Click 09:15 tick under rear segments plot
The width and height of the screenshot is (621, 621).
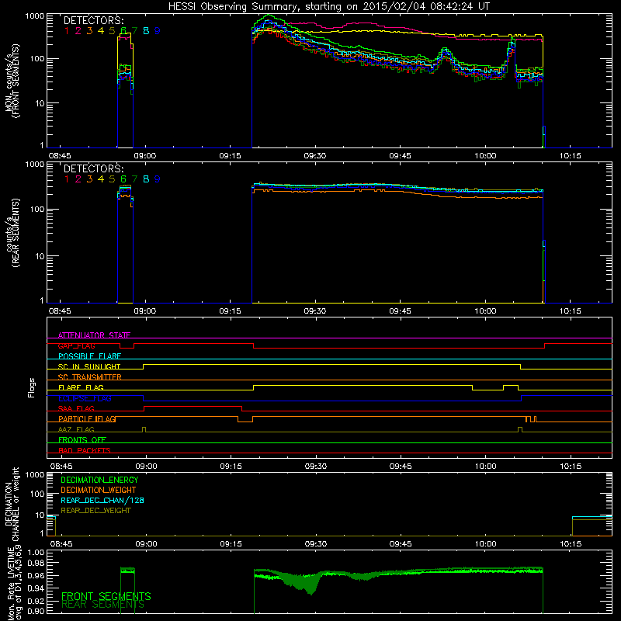click(x=230, y=311)
